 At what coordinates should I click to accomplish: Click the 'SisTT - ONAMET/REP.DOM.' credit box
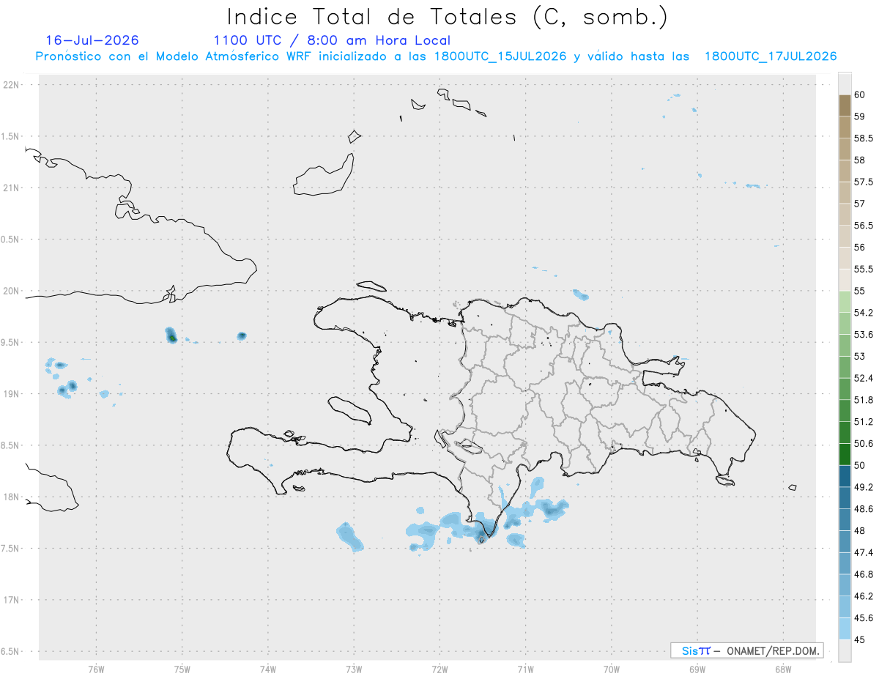coord(746,650)
